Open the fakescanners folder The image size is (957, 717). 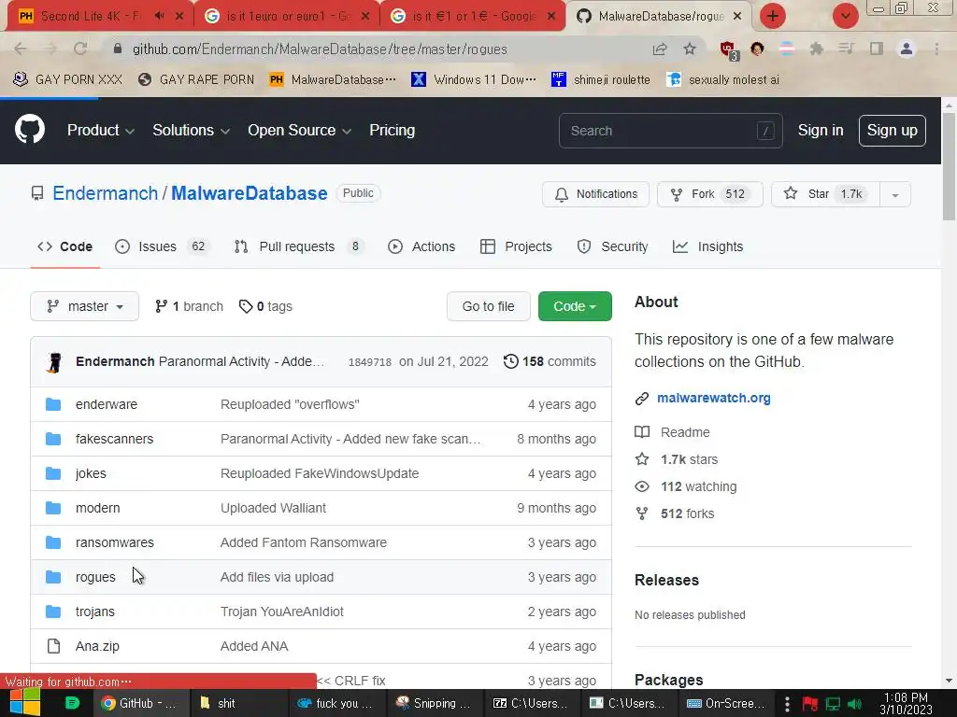pos(114,439)
